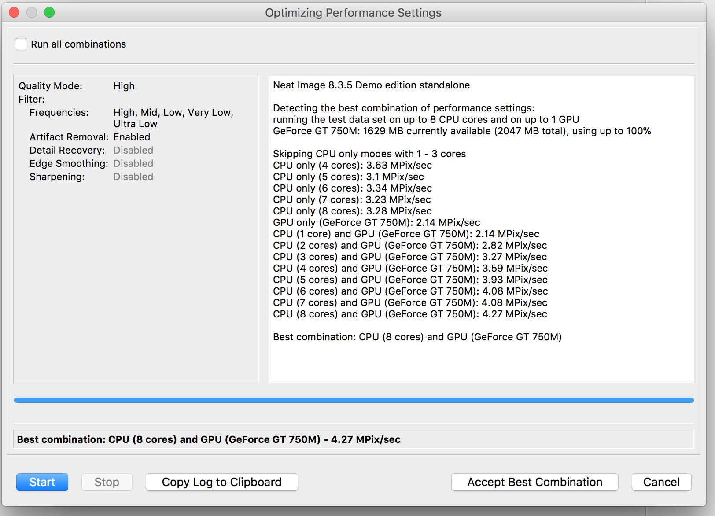715x516 pixels.
Task: Click the gray minimize window button
Action: tap(32, 12)
